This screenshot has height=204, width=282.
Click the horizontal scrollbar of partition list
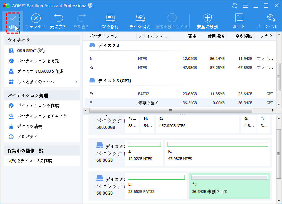pos(171,110)
